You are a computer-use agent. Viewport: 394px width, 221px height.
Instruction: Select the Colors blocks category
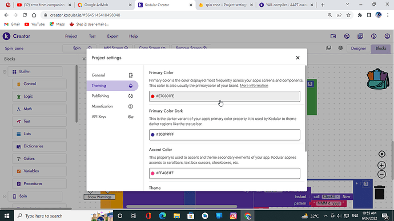point(39,159)
